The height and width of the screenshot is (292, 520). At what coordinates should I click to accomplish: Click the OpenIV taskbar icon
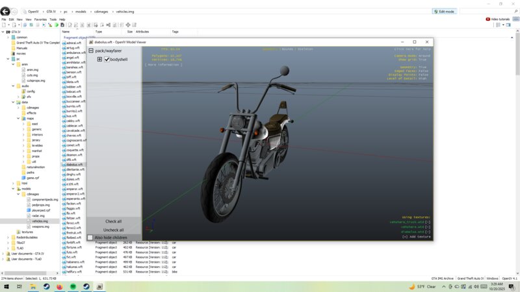pyautogui.click(x=99, y=286)
